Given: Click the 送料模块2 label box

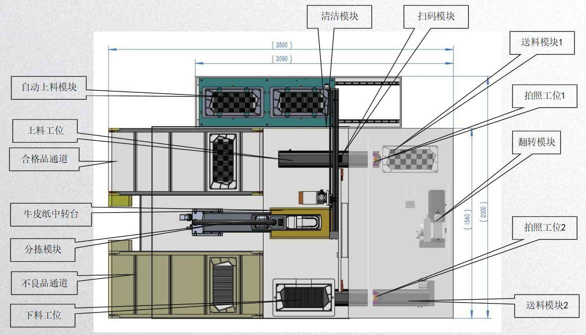Looking at the screenshot, I should (x=547, y=305).
